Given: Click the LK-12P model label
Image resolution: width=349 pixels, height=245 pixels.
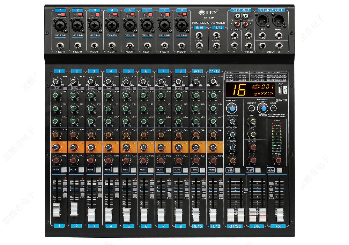Looking at the screenshot, I should coord(208,18).
